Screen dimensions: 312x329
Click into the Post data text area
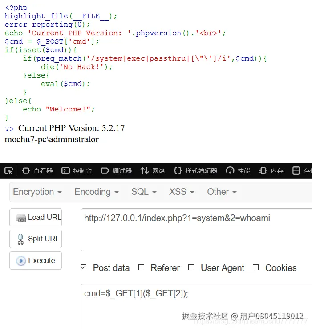tap(196, 306)
